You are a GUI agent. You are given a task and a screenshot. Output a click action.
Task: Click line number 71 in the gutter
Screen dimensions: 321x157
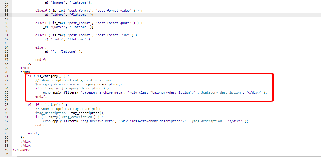tap(6, 76)
